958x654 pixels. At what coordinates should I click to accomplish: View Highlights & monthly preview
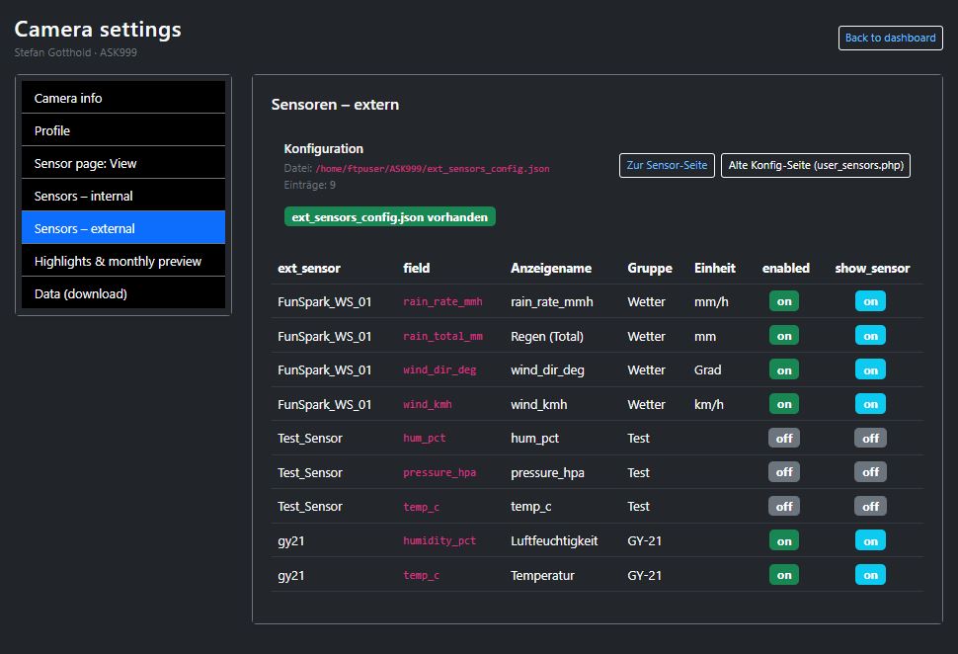click(x=122, y=260)
